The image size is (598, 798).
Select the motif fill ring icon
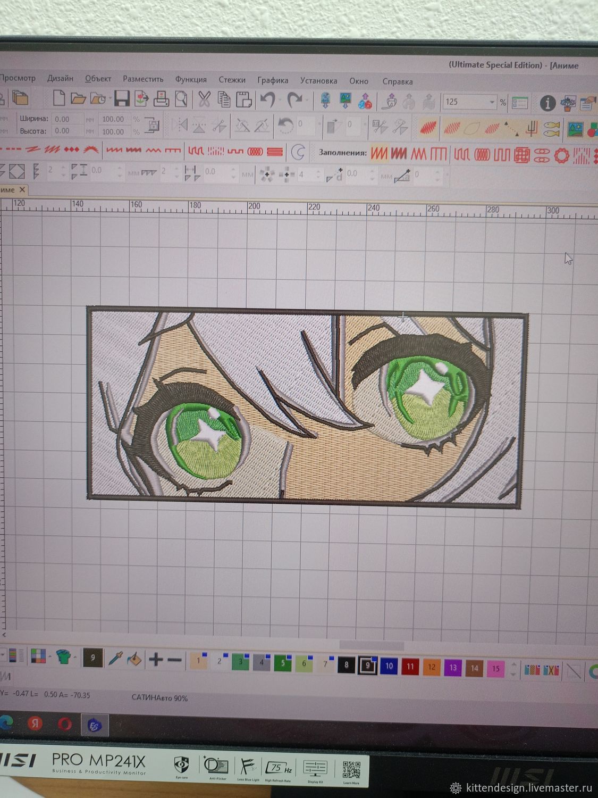[561, 156]
